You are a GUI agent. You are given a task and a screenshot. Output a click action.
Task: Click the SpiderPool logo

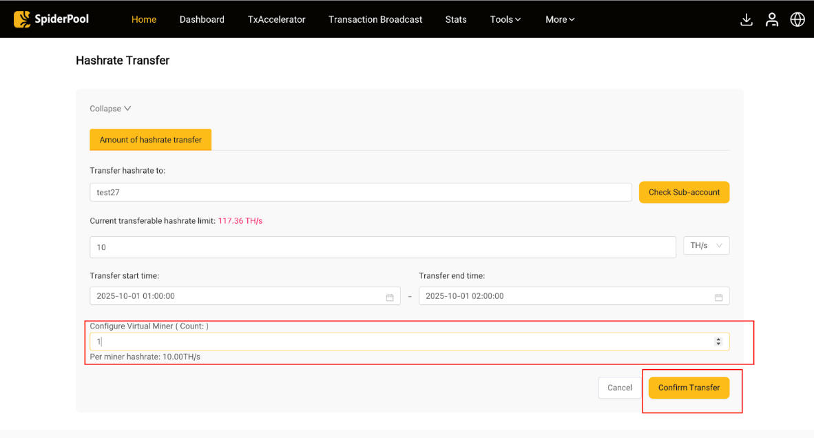[x=52, y=19]
